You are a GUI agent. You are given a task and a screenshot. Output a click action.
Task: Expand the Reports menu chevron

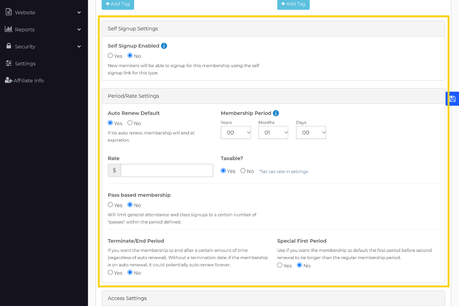pyautogui.click(x=79, y=29)
